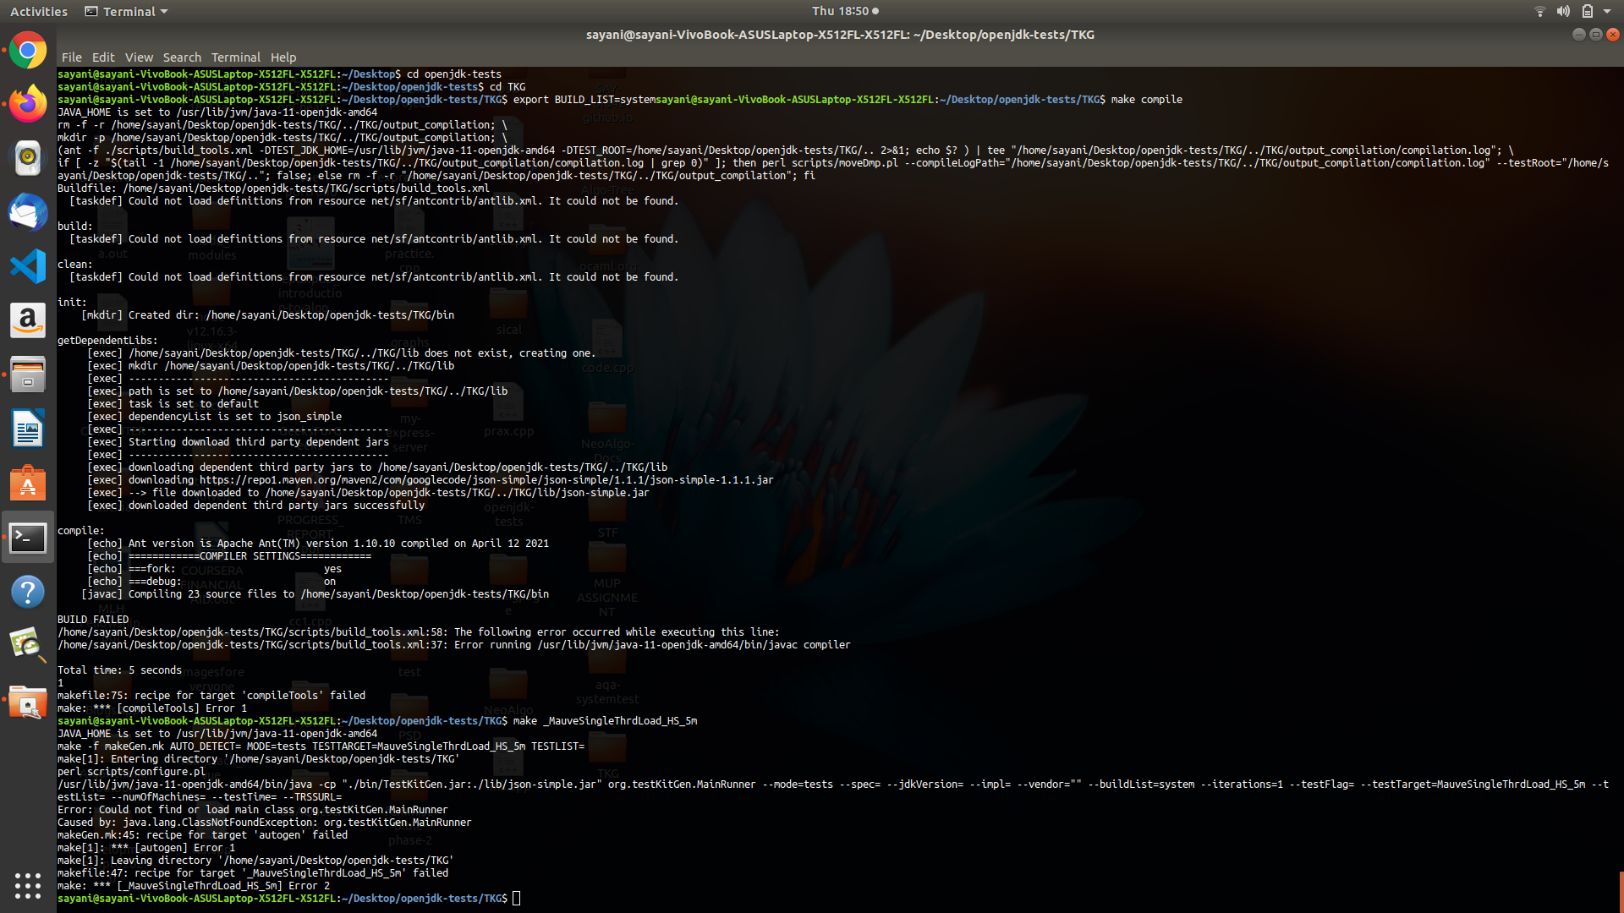Close the terminal window
Viewport: 1624px width, 913px height.
coord(1612,35)
